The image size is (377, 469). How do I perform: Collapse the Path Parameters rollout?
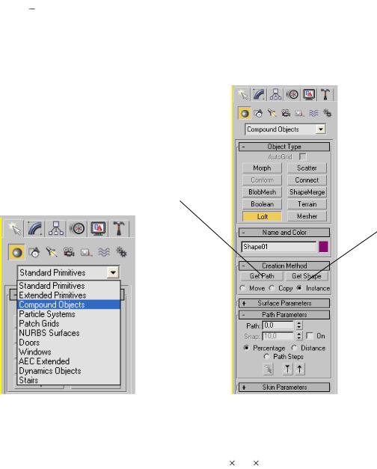coord(284,315)
